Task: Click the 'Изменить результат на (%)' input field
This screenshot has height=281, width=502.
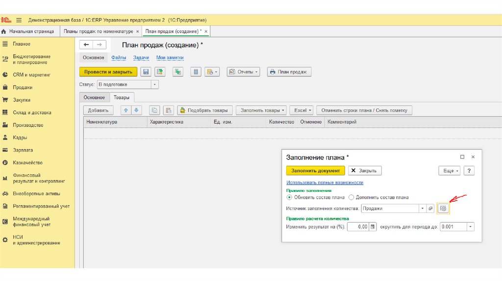Action: (x=357, y=227)
